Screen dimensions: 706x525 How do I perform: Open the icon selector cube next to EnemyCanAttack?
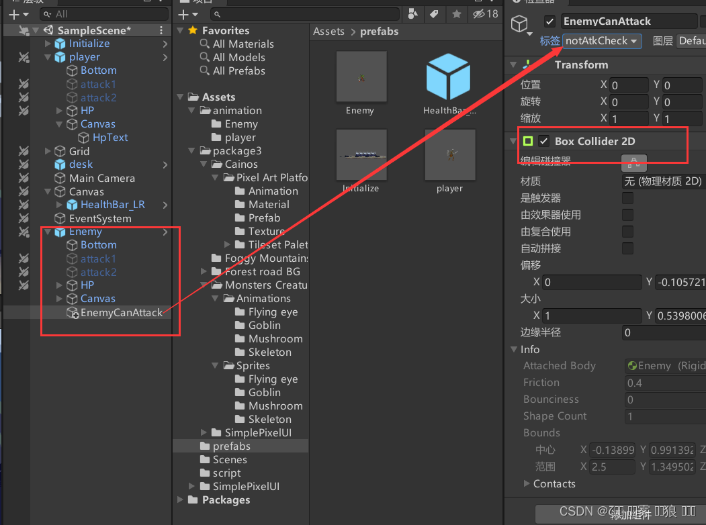pyautogui.click(x=519, y=21)
